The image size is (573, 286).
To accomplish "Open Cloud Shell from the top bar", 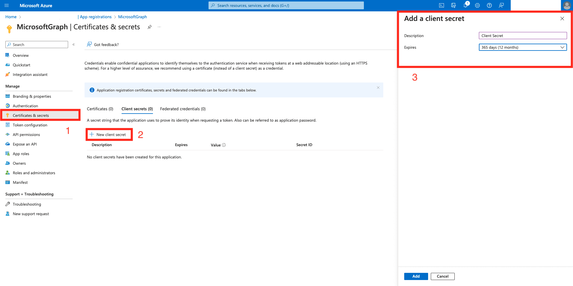I will pos(441,5).
